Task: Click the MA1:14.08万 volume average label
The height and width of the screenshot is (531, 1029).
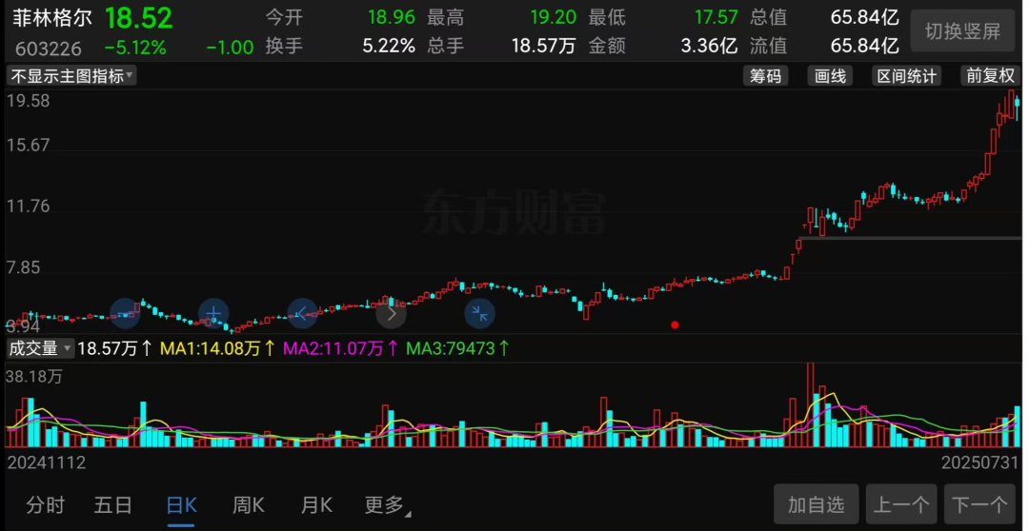Action: [217, 348]
